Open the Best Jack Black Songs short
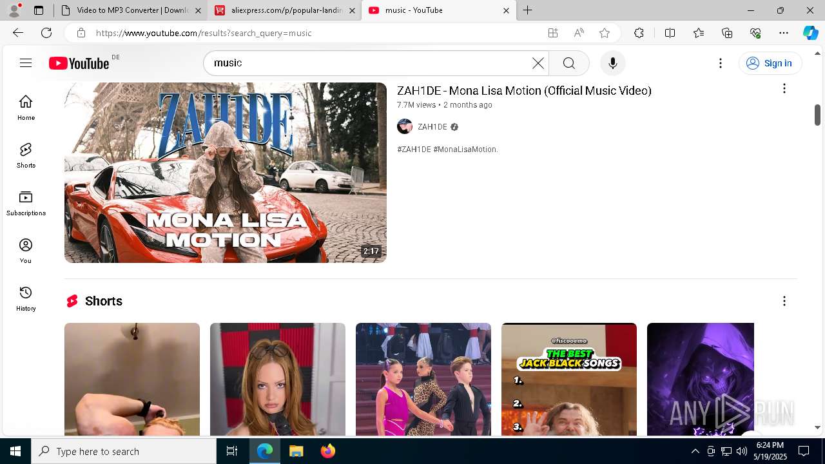Image resolution: width=825 pixels, height=464 pixels. pos(569,379)
